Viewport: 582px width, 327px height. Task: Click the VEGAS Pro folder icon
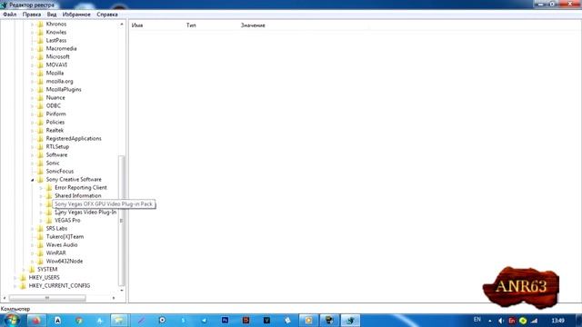(49, 220)
